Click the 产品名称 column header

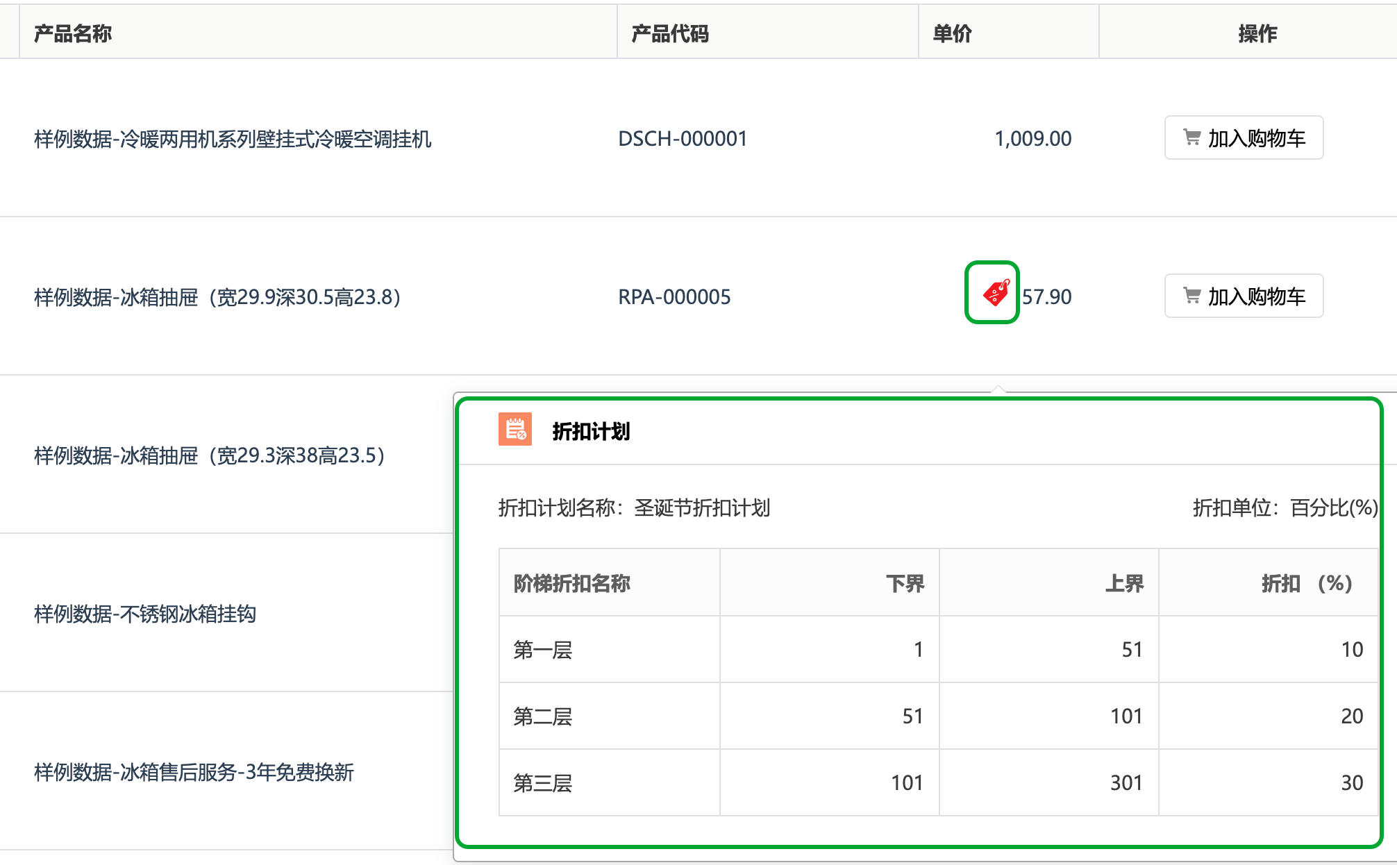73,33
